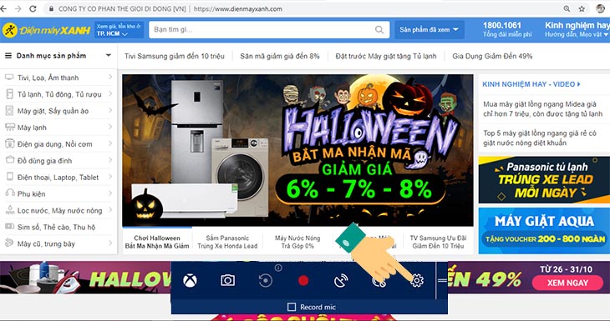Click the hamburger icon beside Danh mục

(x=8, y=56)
